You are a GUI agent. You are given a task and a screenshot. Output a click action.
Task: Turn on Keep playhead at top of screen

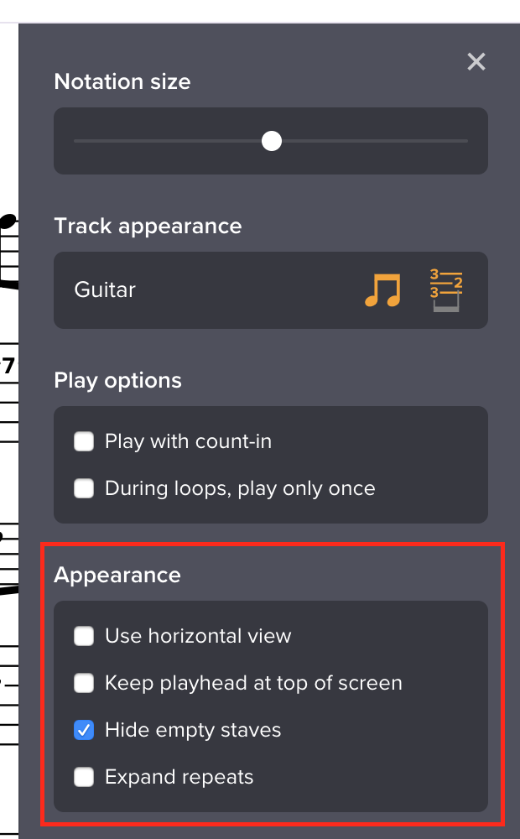click(83, 683)
